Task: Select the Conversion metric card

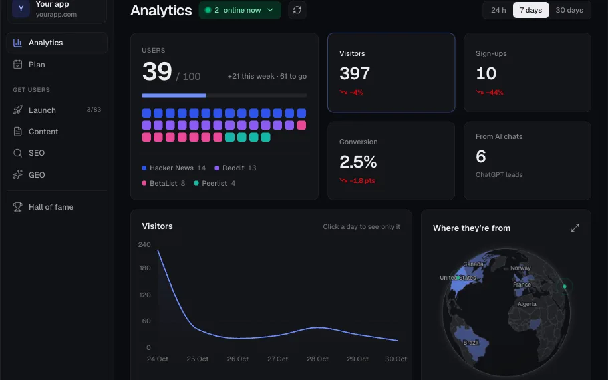Action: tap(392, 160)
